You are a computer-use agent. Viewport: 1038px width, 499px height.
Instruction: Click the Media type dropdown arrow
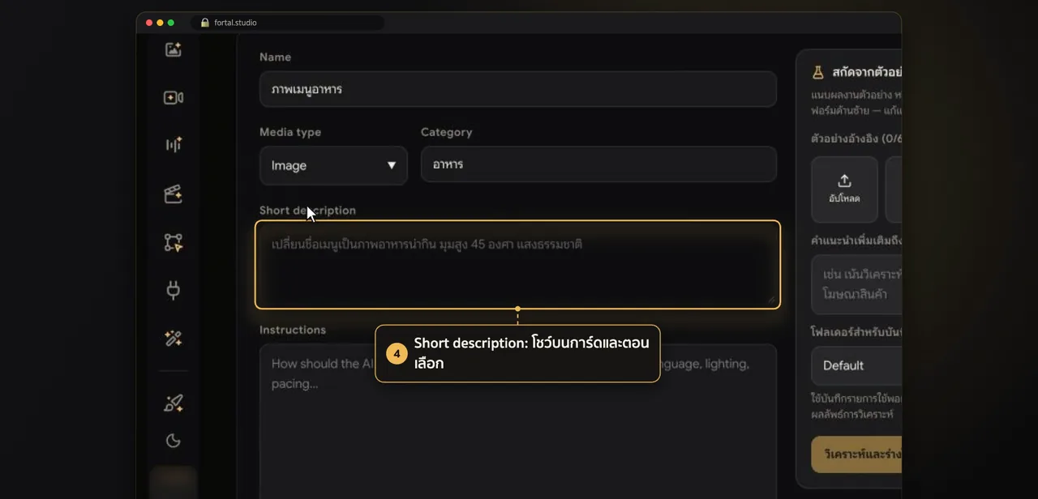392,165
